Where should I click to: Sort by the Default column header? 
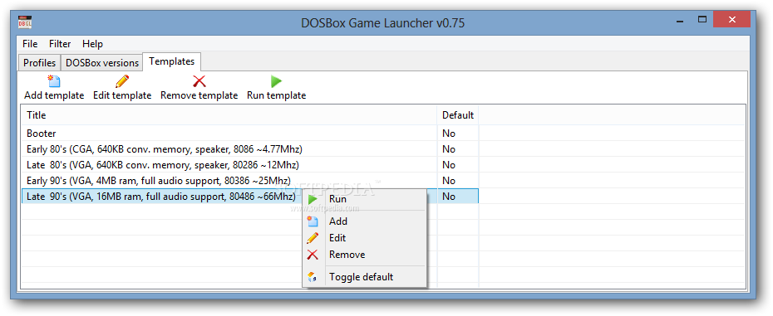[x=458, y=115]
